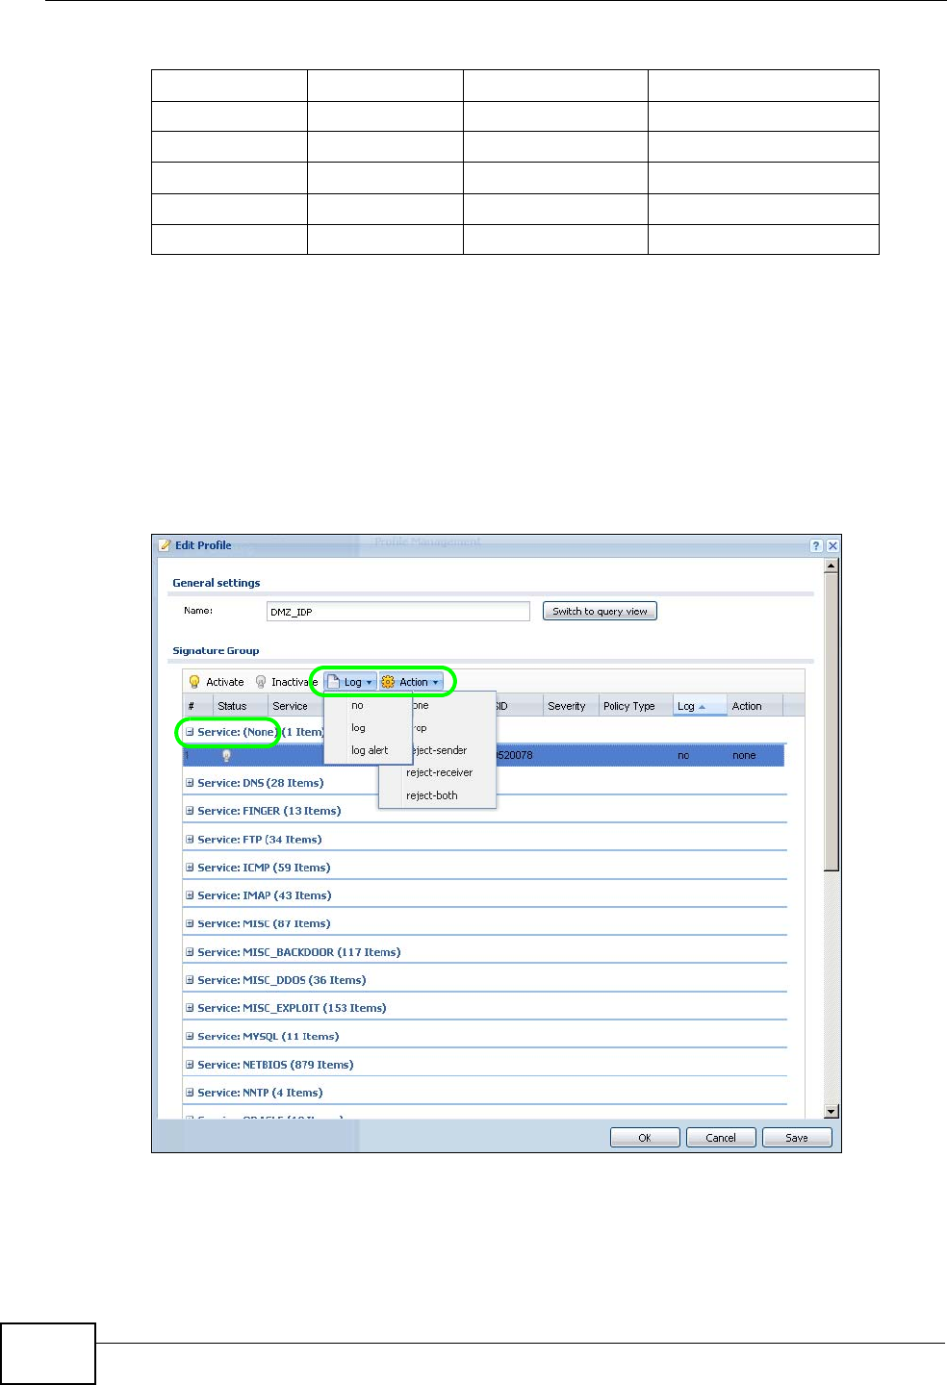Close the Edit Profile dialog
The height and width of the screenshot is (1385, 947).
[832, 545]
